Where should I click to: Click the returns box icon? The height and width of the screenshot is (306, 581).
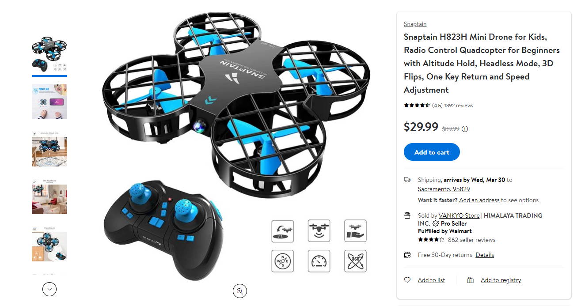[407, 255]
